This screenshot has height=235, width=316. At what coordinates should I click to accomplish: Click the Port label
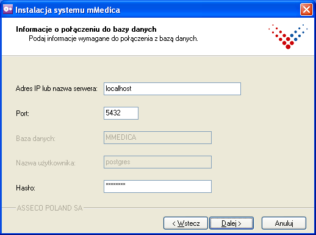(x=23, y=114)
